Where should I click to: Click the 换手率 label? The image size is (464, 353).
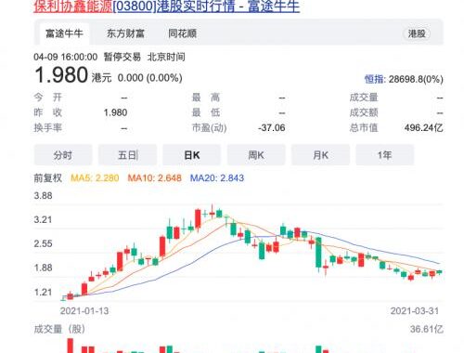48,127
